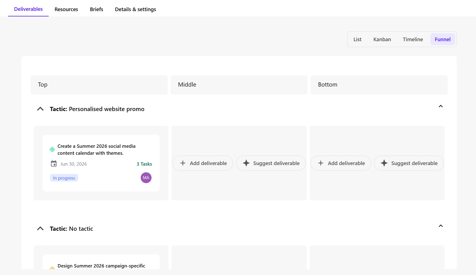The height and width of the screenshot is (275, 476).
Task: Collapse Personalised website promo with right chevron
Action: 441,106
